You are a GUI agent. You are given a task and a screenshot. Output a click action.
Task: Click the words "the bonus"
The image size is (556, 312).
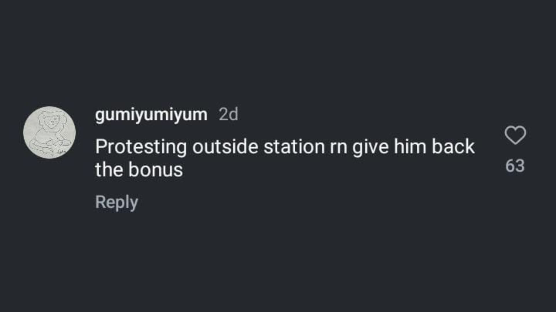tap(139, 170)
